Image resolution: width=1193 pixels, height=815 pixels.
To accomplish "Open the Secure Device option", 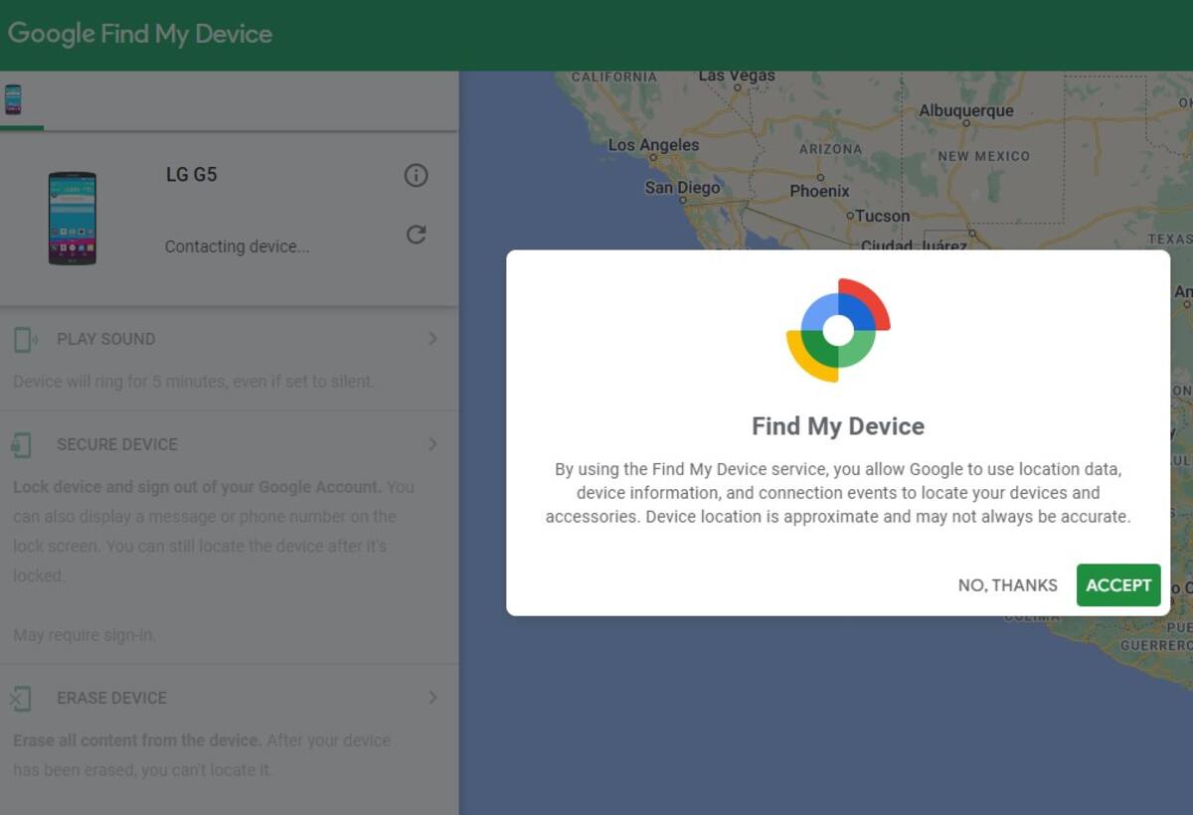I will pyautogui.click(x=117, y=445).
